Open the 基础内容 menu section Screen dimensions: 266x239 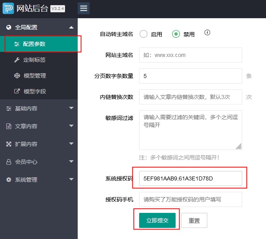[39, 108]
